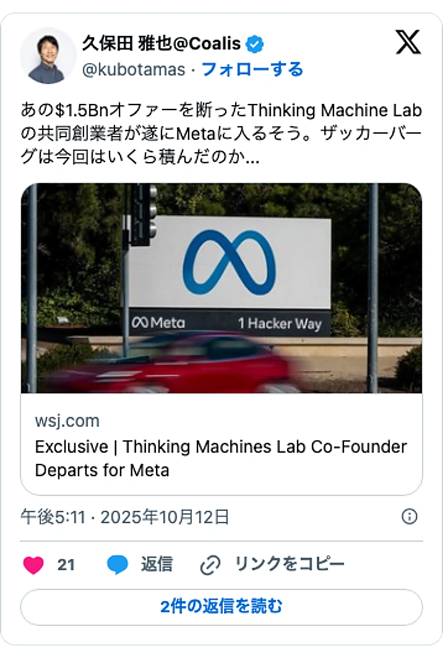This screenshot has width=443, height=658.
Task: Open the @kubotamas handle link
Action: click(x=134, y=70)
